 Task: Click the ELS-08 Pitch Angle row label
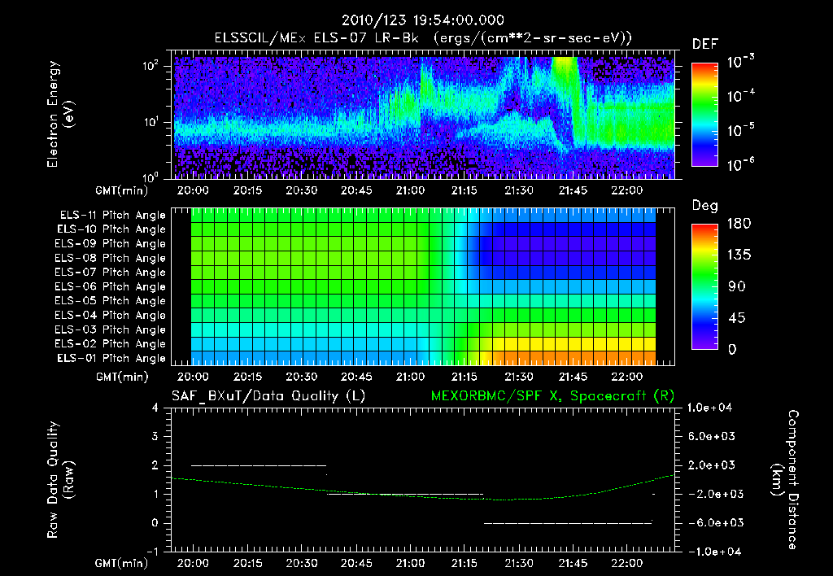click(111, 258)
